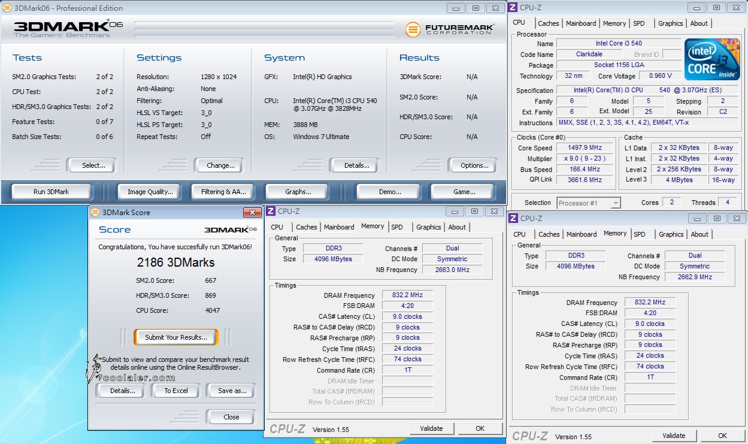Open Select... under the Tests column

(90, 165)
